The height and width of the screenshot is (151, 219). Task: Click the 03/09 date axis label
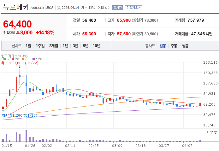point(117,146)
